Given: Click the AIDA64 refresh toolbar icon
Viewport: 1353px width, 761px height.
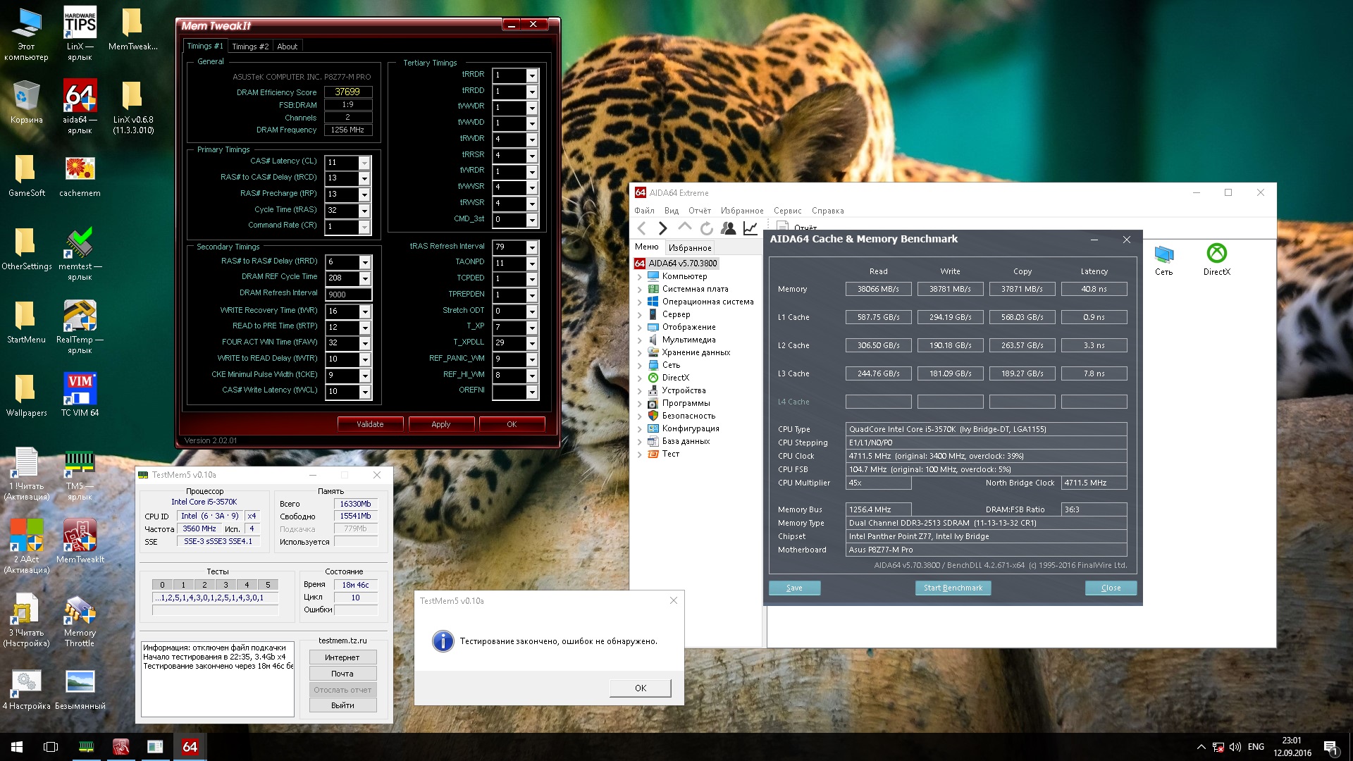Looking at the screenshot, I should pyautogui.click(x=706, y=228).
